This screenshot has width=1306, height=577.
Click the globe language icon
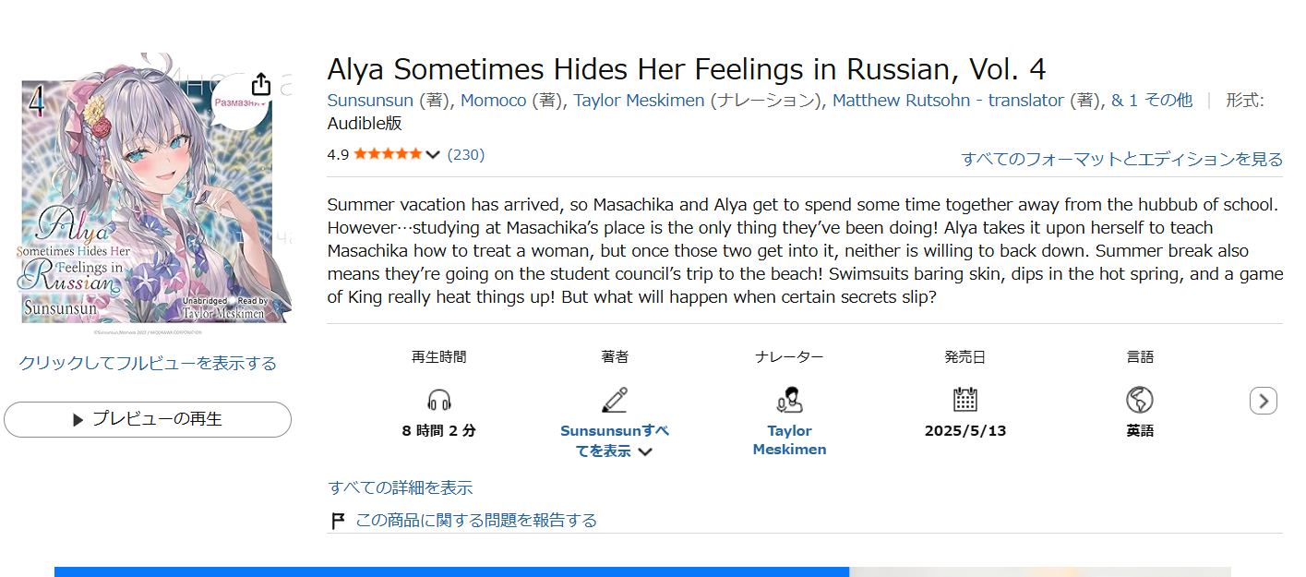[x=1140, y=400]
